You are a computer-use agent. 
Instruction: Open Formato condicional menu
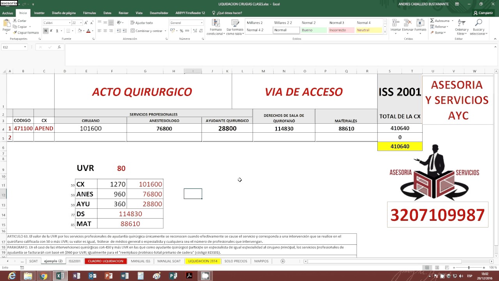215,27
